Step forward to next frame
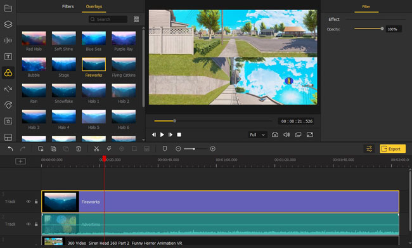This screenshot has height=248, width=412. point(171,134)
